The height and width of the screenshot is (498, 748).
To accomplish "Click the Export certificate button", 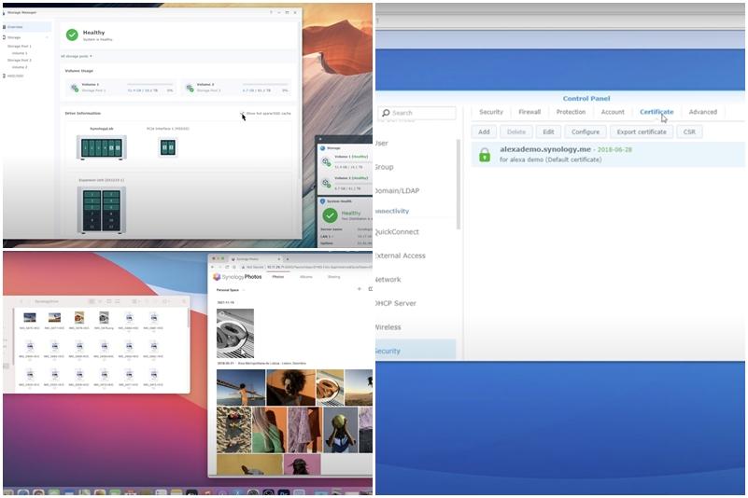I will pos(641,132).
